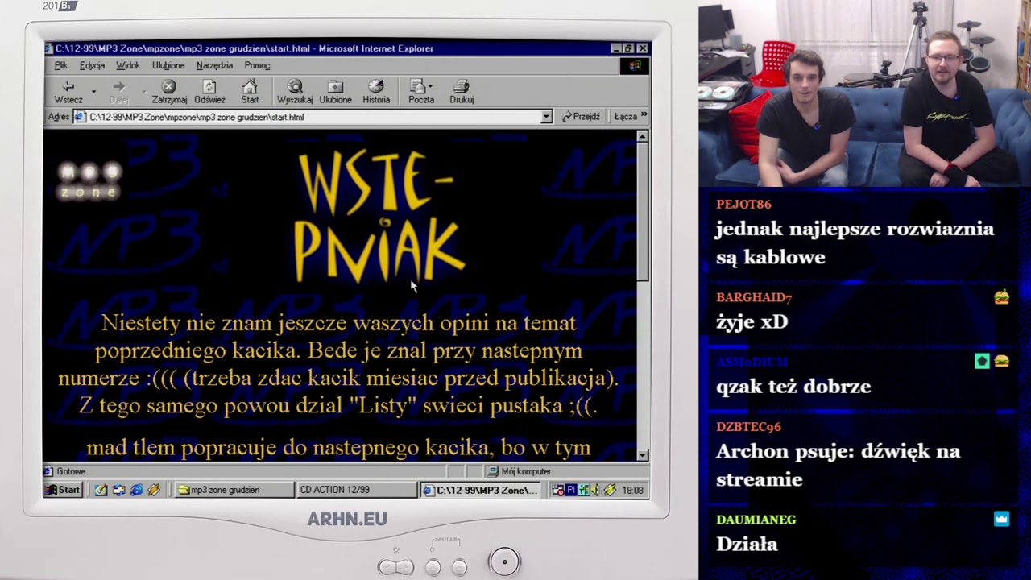
Task: Click the page scrollbar up arrow
Action: pos(642,136)
